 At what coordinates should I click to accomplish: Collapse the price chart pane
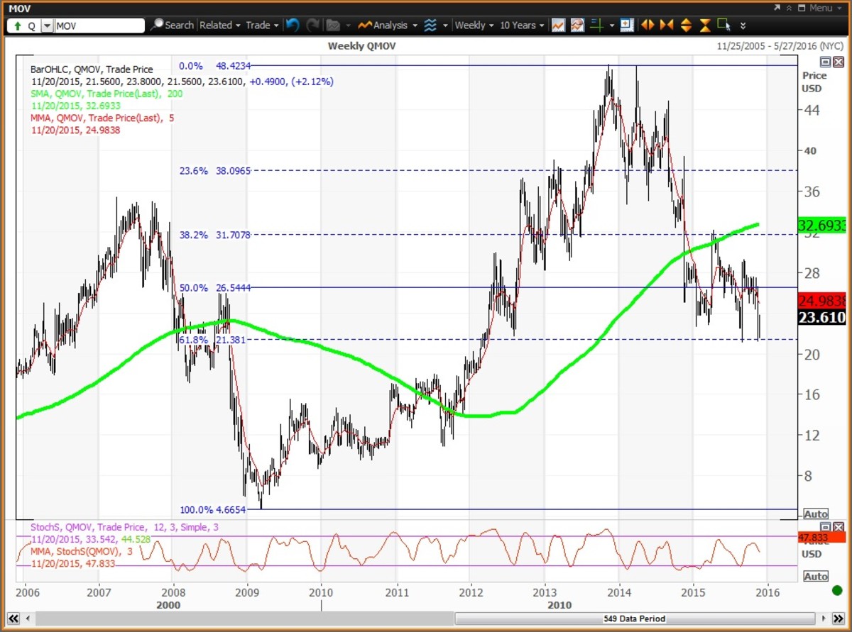tap(824, 62)
